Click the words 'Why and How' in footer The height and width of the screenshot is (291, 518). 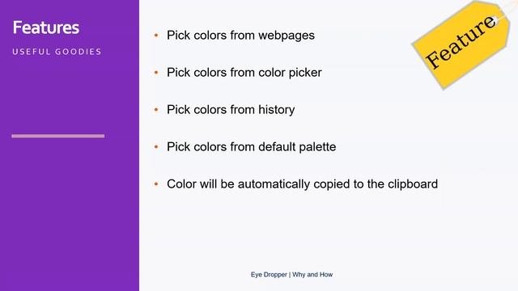(x=312, y=275)
